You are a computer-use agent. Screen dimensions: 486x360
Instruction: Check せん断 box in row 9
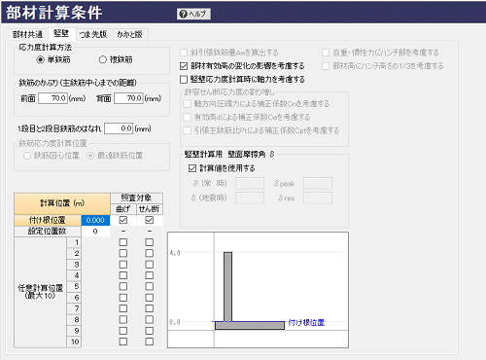pyautogui.click(x=150, y=331)
